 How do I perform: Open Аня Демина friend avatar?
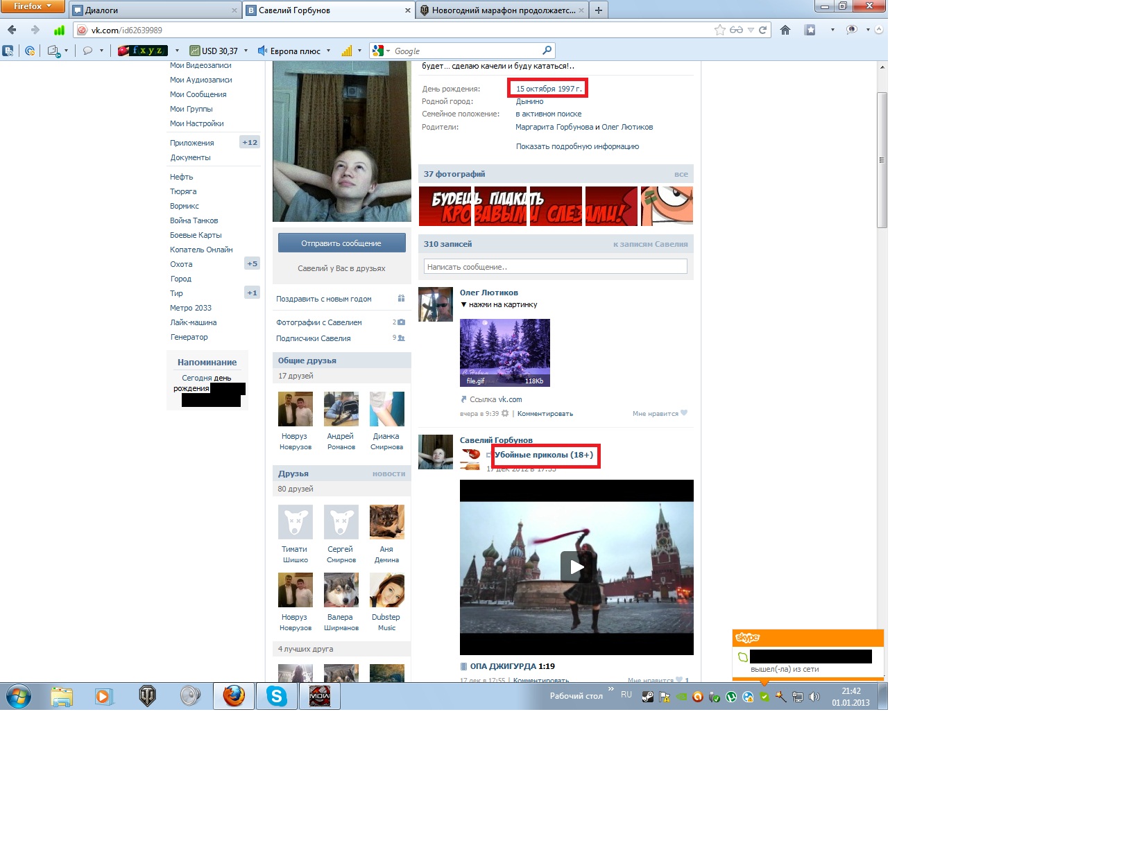point(386,522)
